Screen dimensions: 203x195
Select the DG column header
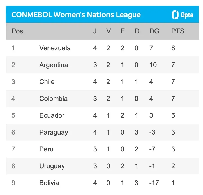point(154,31)
